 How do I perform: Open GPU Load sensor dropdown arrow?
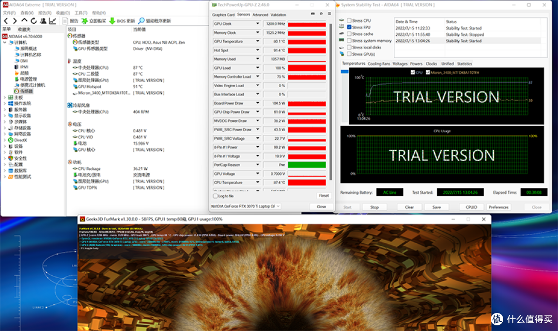(258, 68)
